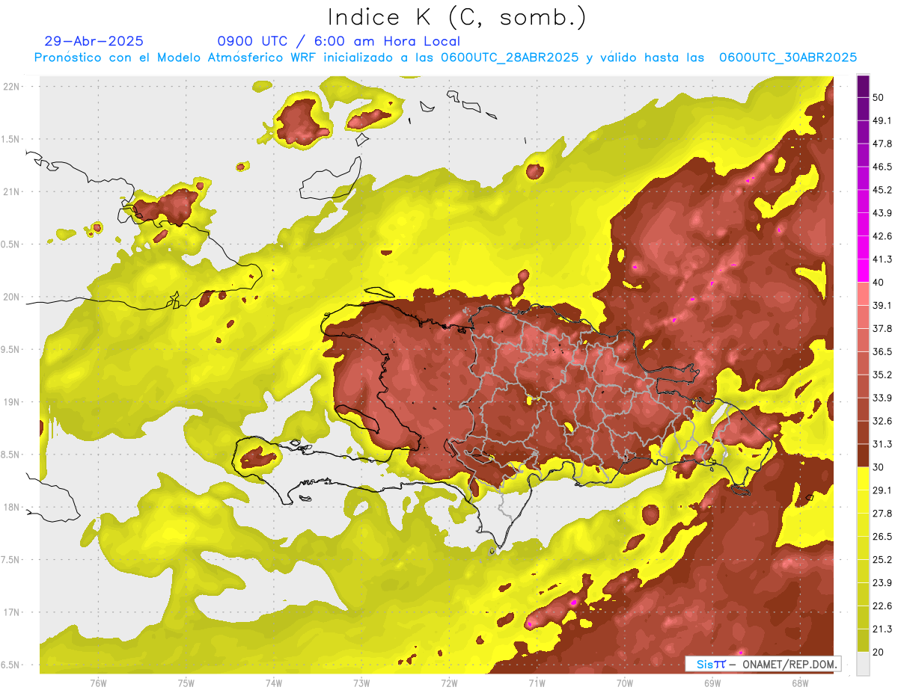This screenshot has height=693, width=898.
Task: Click legend value '46.5'
Action: pos(882,167)
